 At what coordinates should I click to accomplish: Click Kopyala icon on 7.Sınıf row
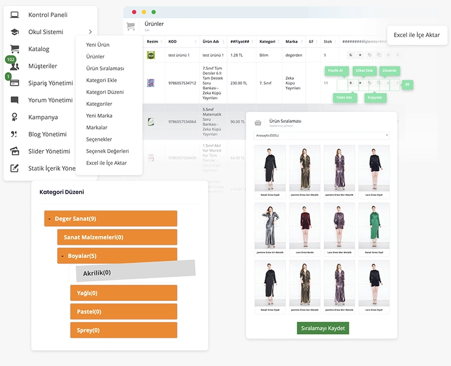pyautogui.click(x=379, y=83)
